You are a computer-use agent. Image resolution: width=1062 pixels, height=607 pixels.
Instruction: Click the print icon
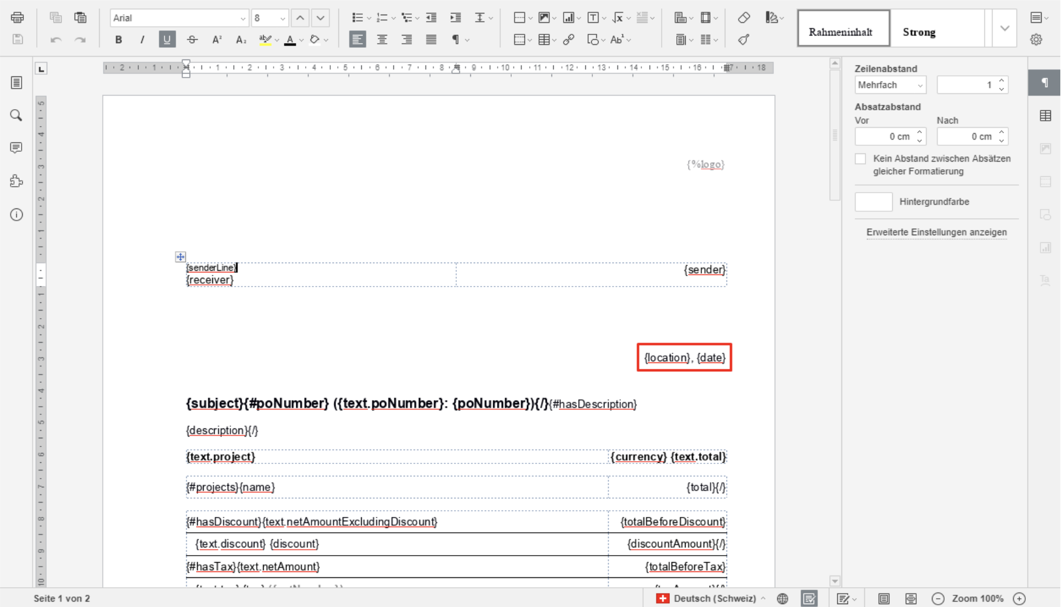17,18
